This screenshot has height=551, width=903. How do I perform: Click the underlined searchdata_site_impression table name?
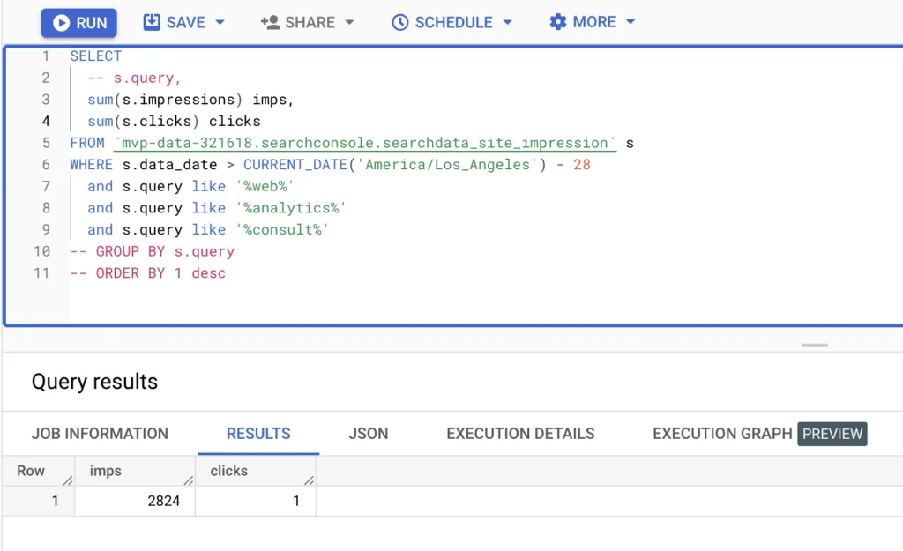(x=364, y=143)
